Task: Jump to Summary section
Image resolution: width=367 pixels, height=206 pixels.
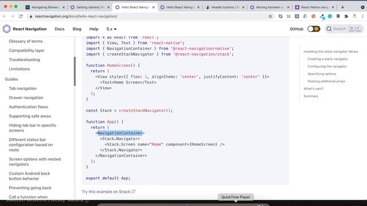Action: (x=311, y=96)
